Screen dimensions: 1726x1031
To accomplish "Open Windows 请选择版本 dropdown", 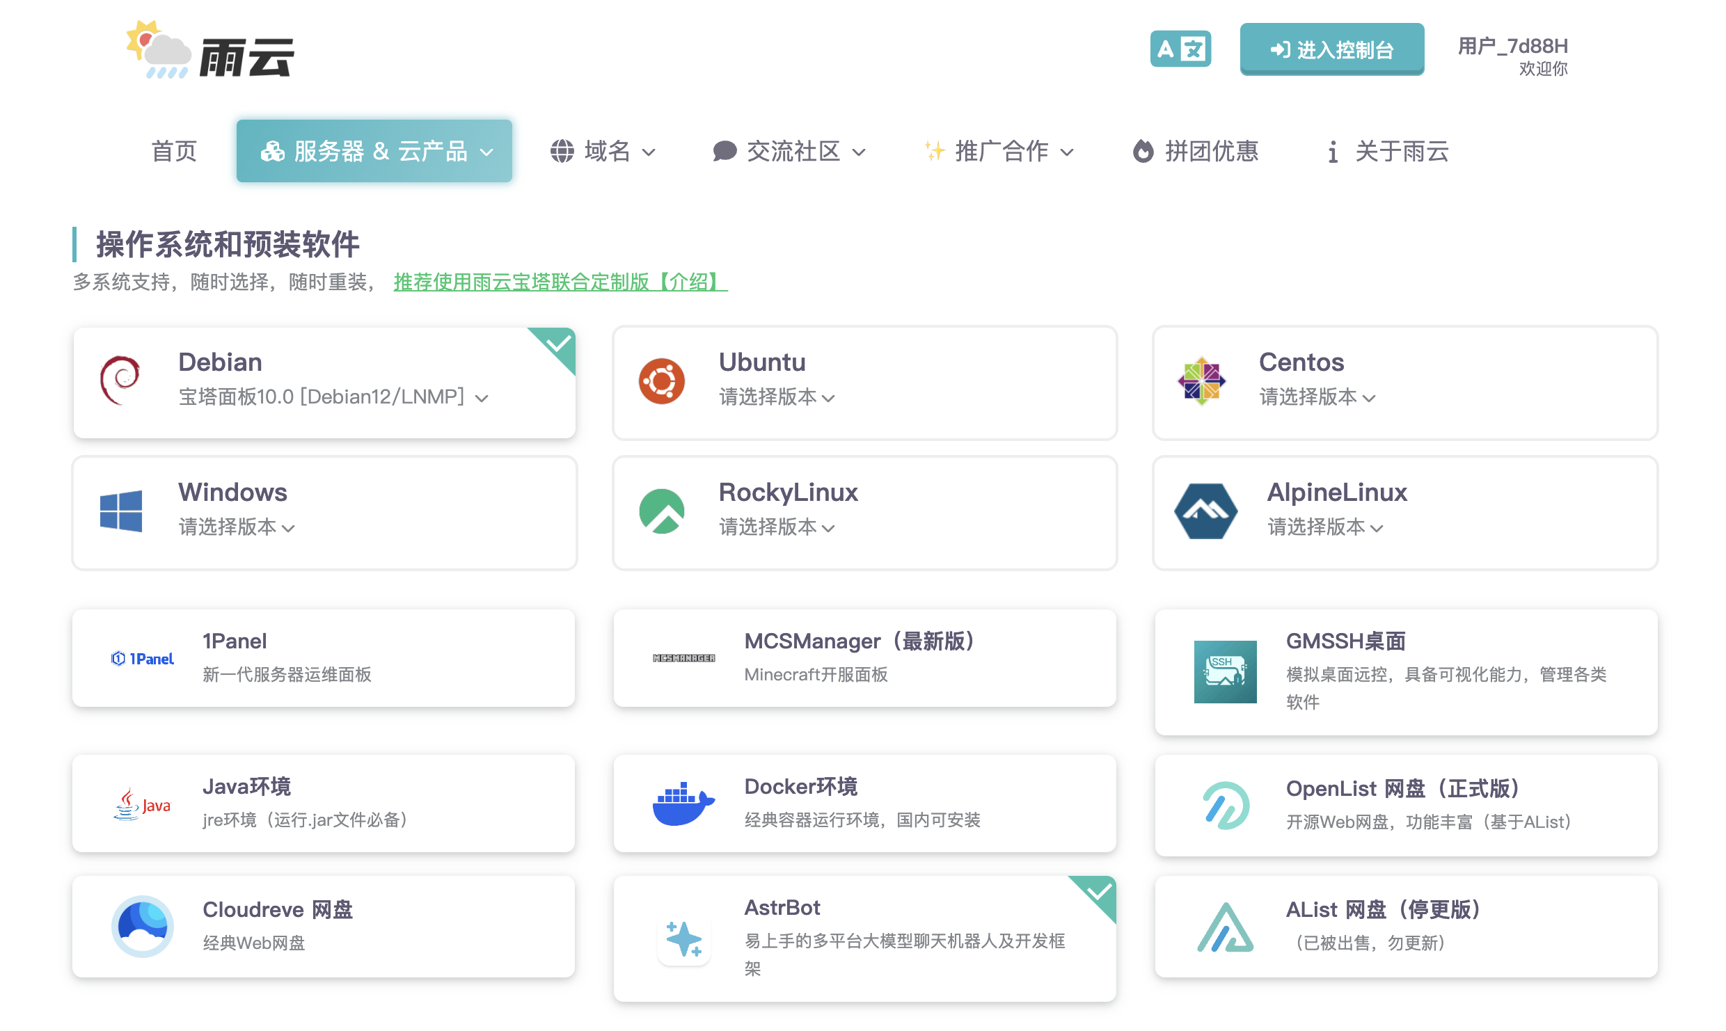I will point(236,527).
